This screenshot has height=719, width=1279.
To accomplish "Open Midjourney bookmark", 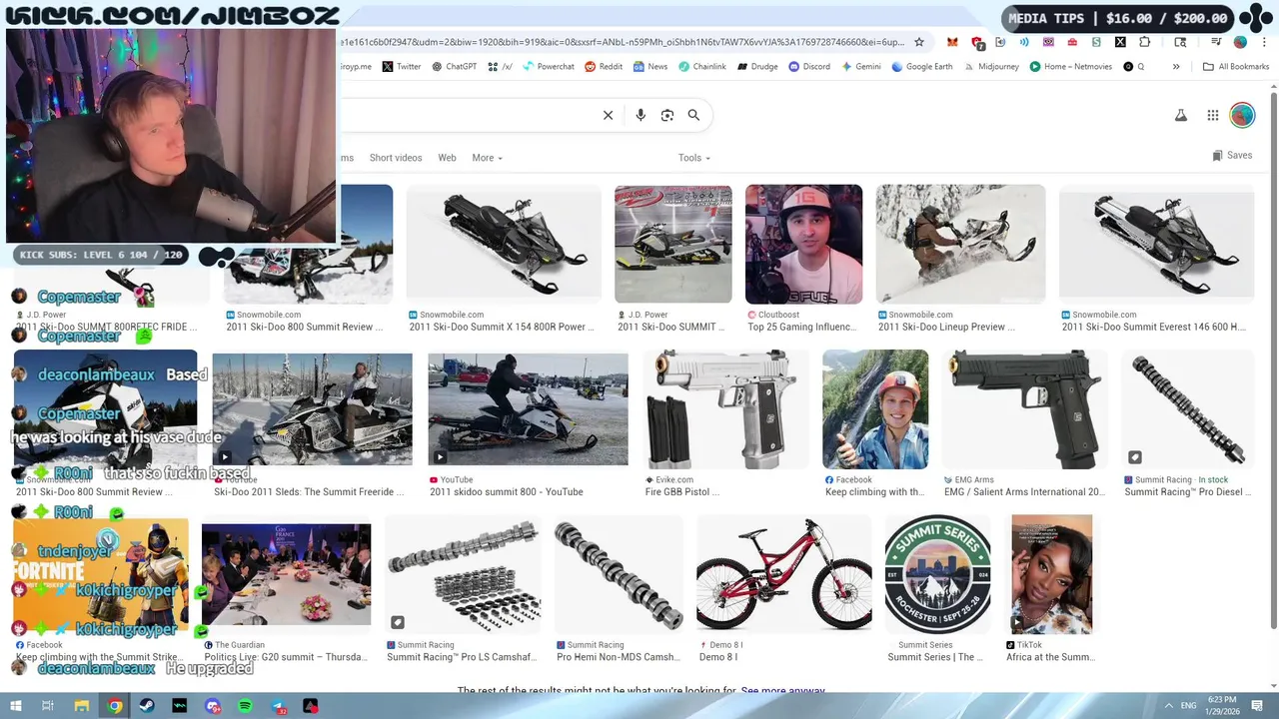I will tap(991, 67).
